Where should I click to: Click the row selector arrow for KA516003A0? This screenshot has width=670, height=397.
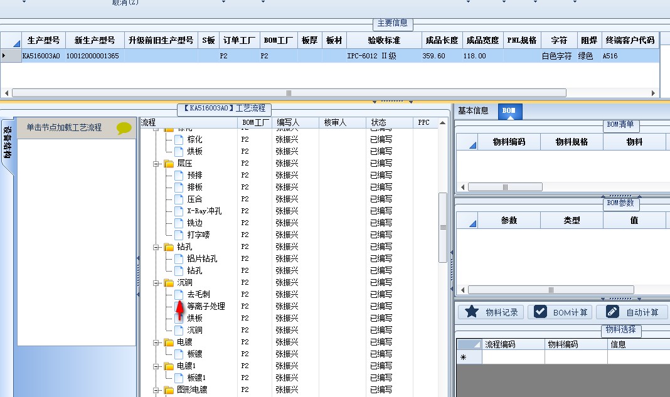[11, 56]
